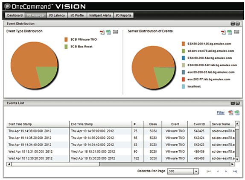Go to the next page of records
Viewport: 245px width, 180px height.
click(x=226, y=171)
